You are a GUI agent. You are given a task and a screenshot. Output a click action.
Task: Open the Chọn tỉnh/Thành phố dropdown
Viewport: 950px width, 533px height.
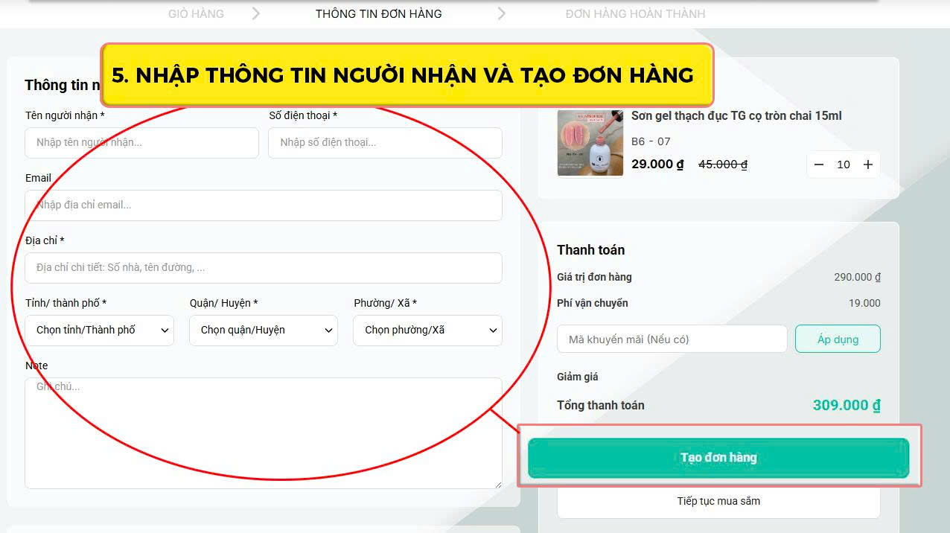click(x=100, y=331)
